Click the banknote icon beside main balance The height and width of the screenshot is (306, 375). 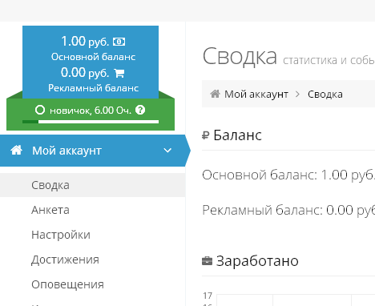[x=119, y=42]
